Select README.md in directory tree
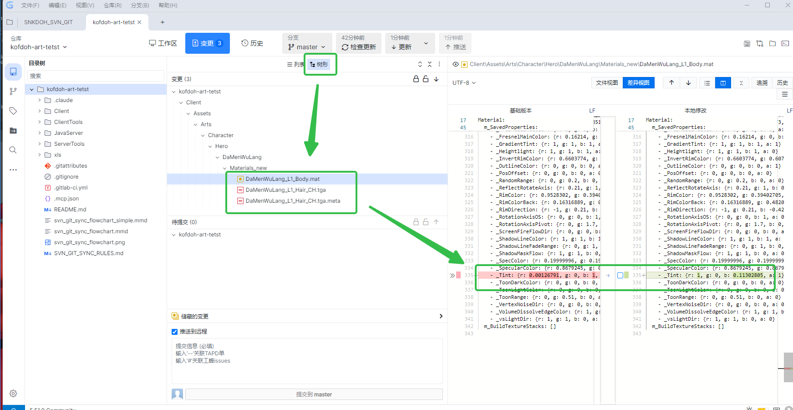 [70, 210]
